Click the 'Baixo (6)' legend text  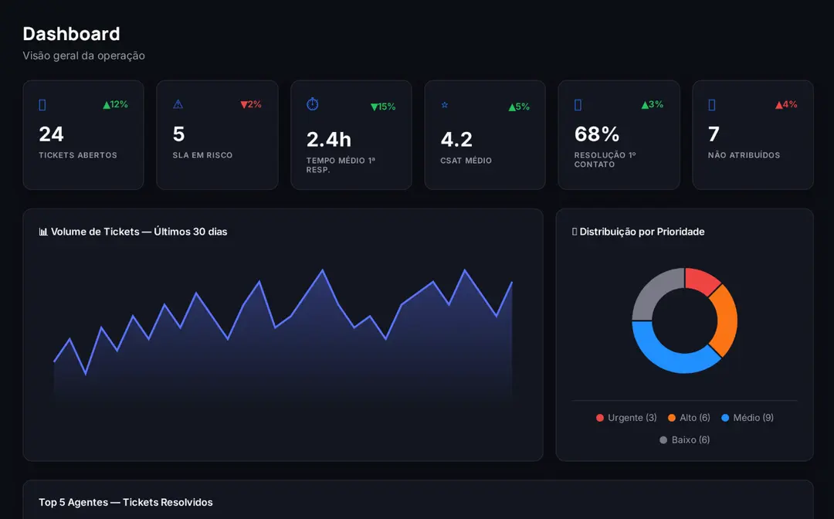tap(691, 440)
